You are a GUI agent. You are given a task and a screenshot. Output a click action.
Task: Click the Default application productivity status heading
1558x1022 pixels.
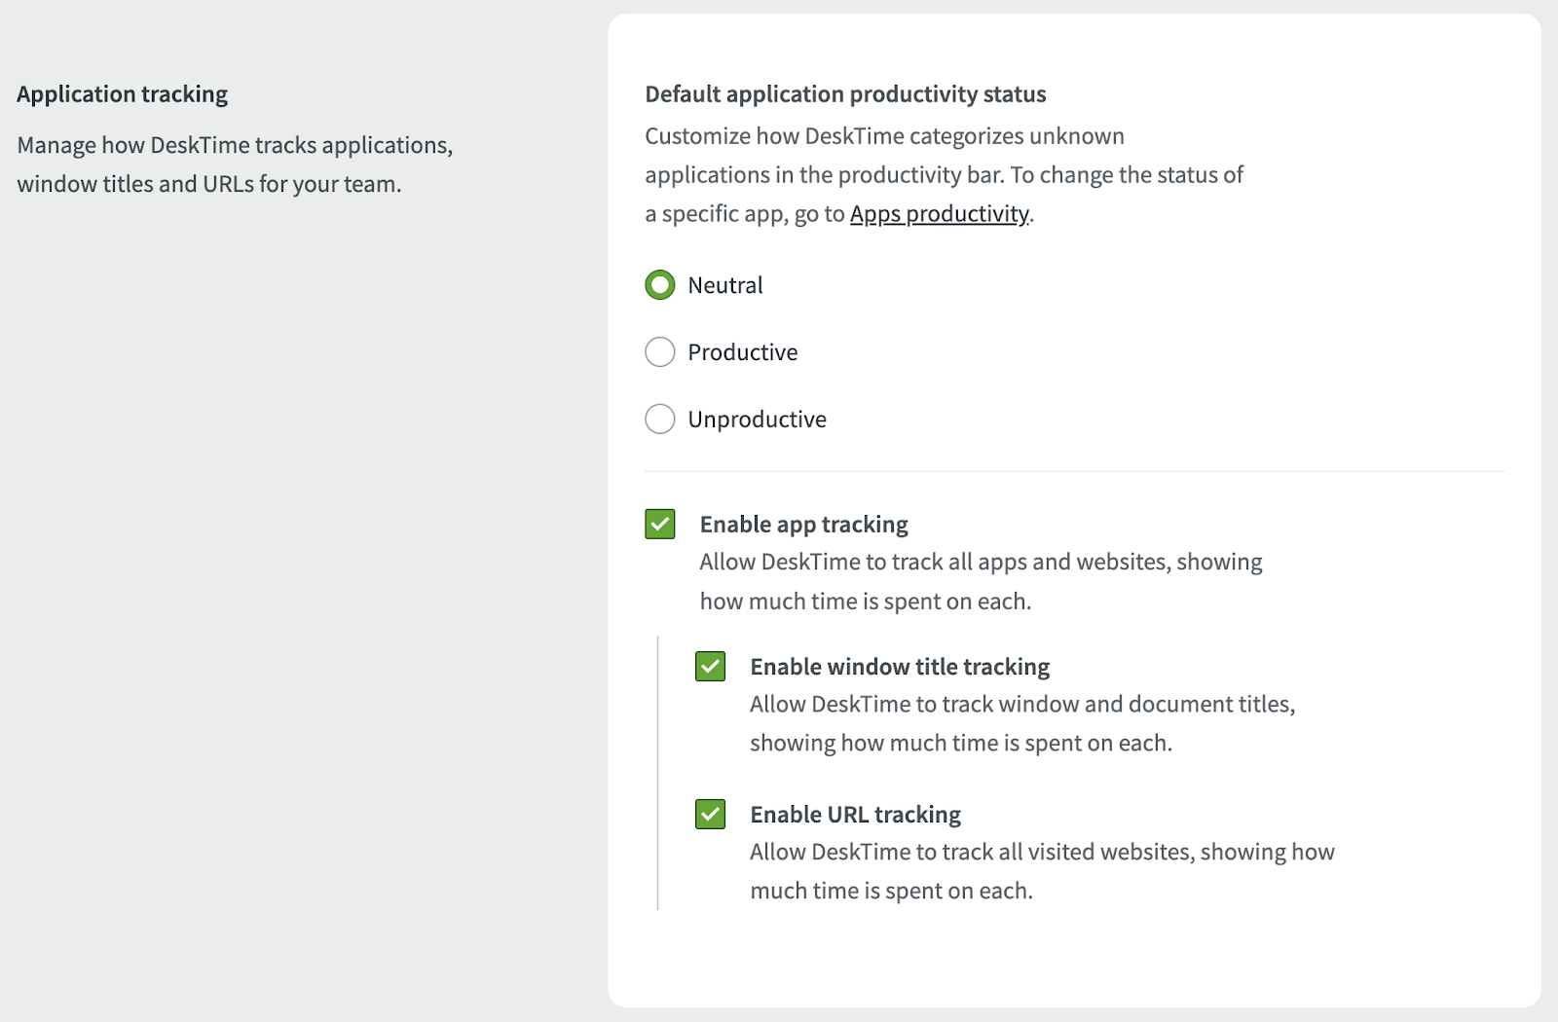[x=845, y=94]
